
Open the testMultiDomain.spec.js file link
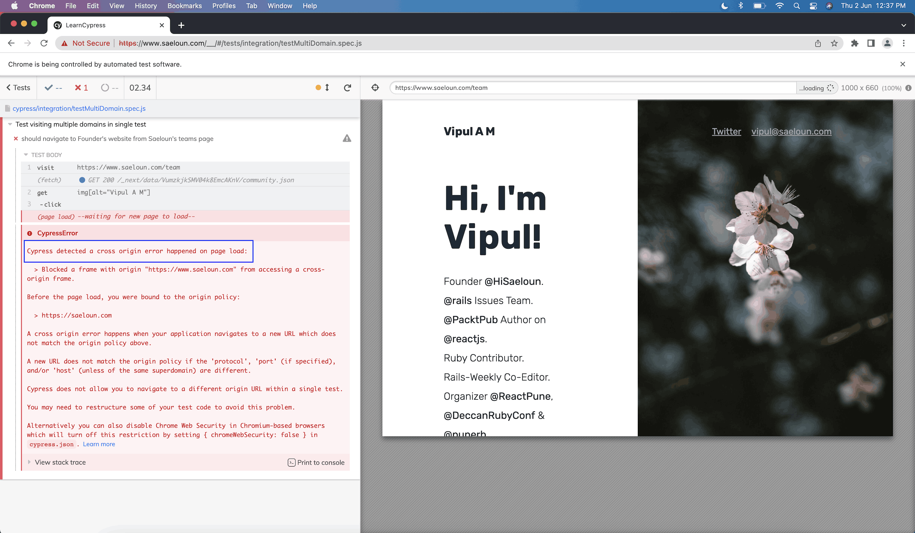pyautogui.click(x=79, y=108)
